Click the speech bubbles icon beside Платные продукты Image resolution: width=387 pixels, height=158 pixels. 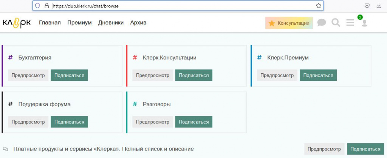[5, 149]
